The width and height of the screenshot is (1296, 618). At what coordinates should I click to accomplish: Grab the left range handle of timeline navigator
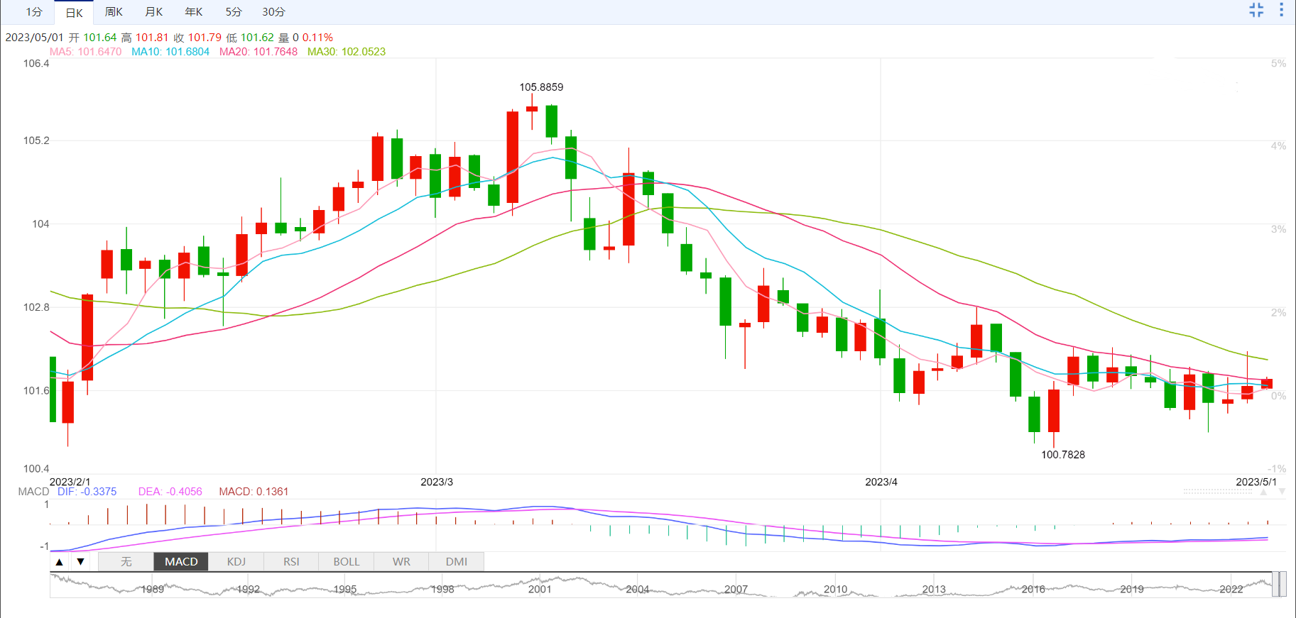click(x=1275, y=585)
